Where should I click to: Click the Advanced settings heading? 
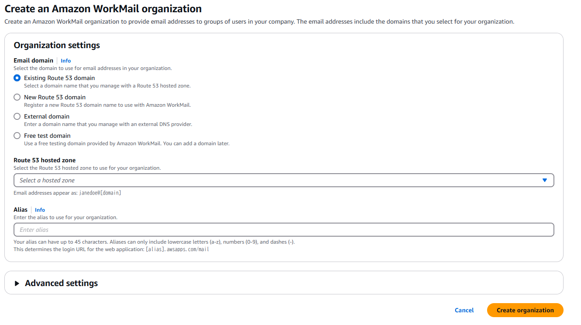(x=61, y=283)
